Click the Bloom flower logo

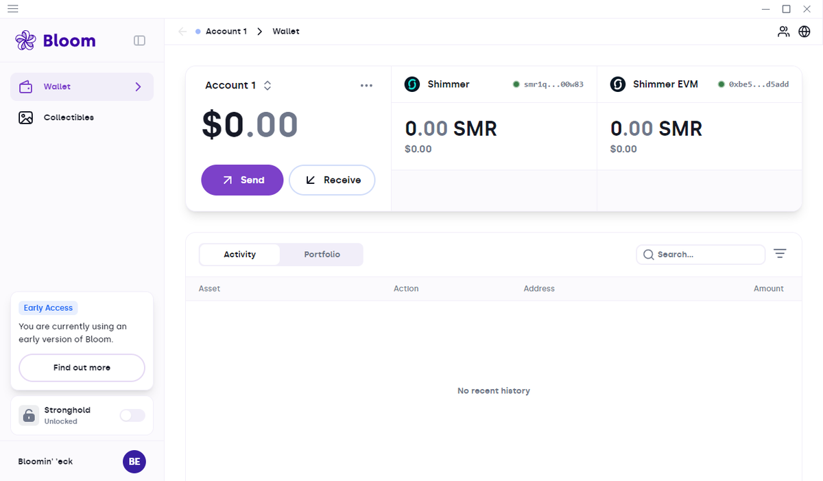25,40
